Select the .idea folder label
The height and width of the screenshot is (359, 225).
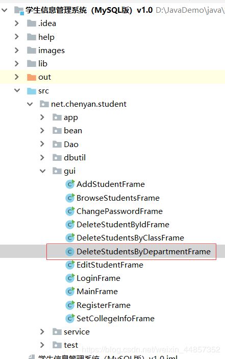[47, 23]
